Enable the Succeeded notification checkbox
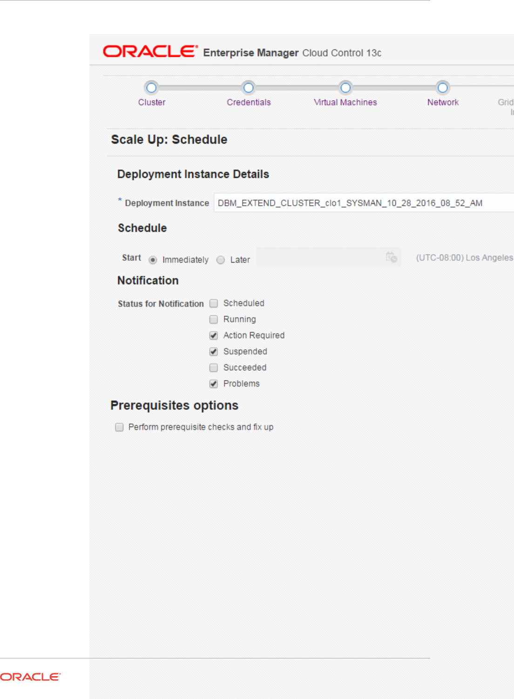 [x=214, y=368]
